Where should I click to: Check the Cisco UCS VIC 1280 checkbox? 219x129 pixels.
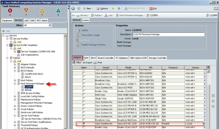[x=84, y=102]
